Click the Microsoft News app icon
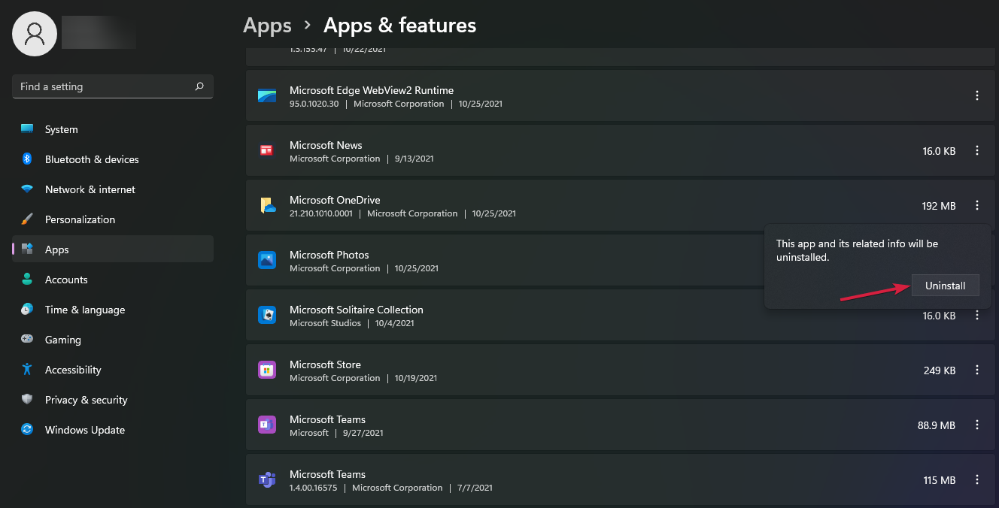999x508 pixels. pos(267,150)
